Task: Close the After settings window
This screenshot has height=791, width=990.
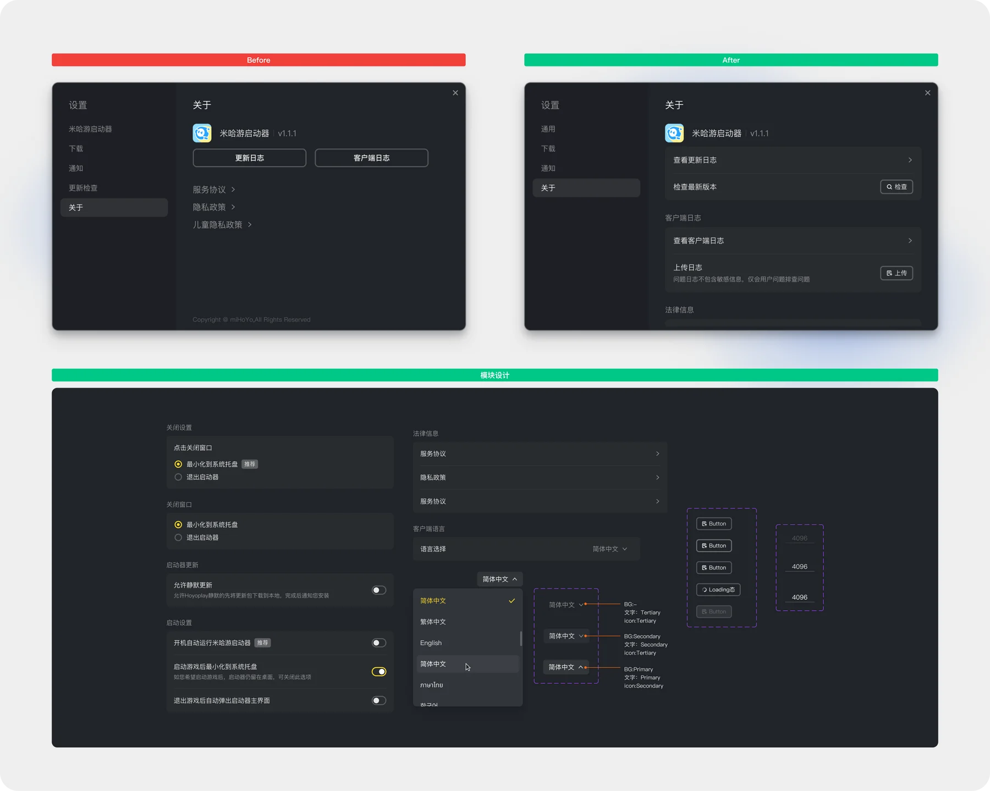Action: [928, 93]
